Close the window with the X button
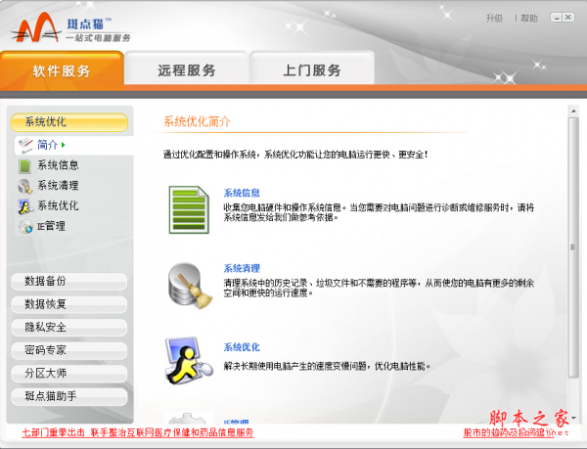The width and height of the screenshot is (587, 449). click(568, 18)
